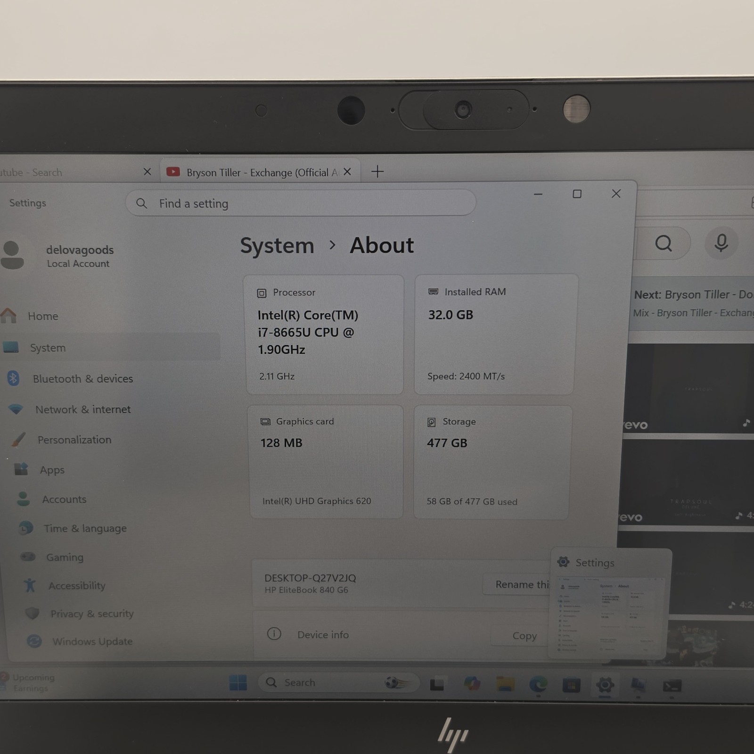Viewport: 754px width, 754px height.
Task: Open the Windows Start menu
Action: coord(238,682)
